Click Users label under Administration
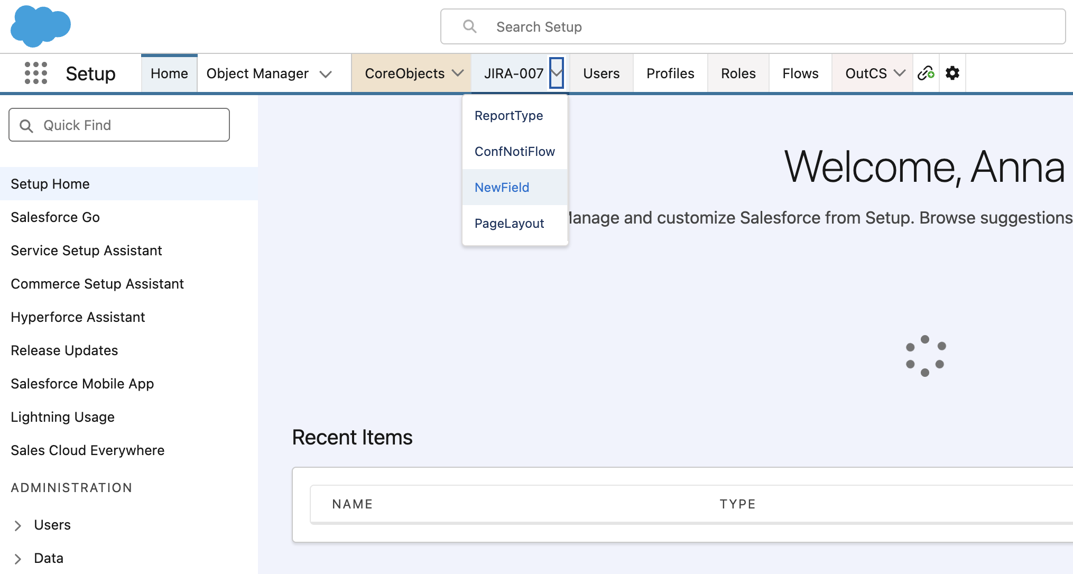Screen dimensions: 1073x574 point(52,525)
